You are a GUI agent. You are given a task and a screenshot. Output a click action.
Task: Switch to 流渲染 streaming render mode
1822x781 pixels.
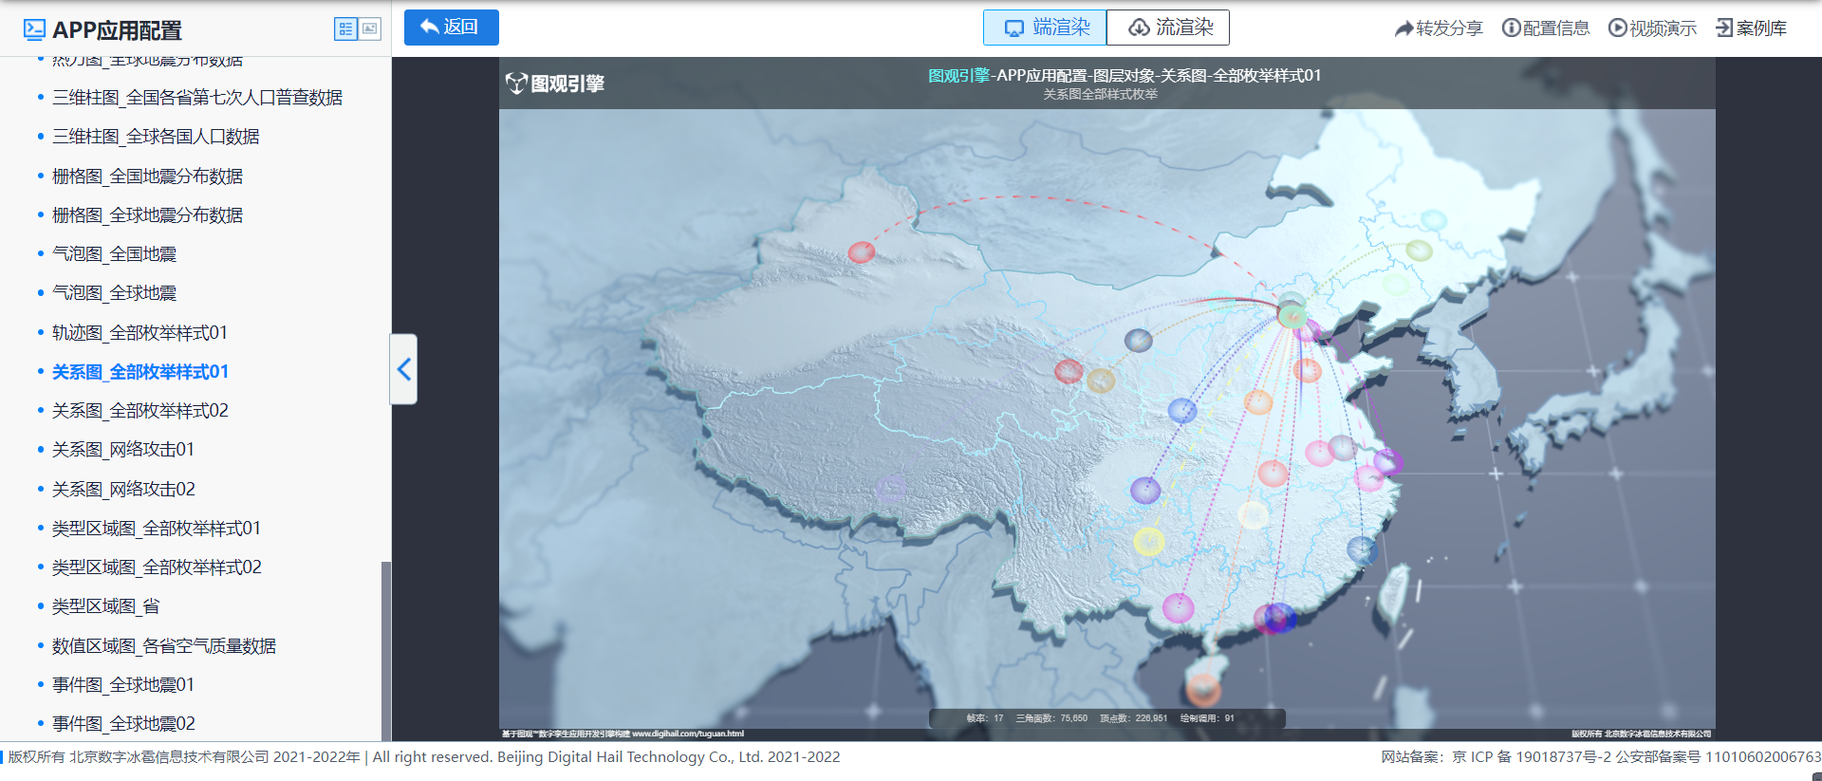[x=1168, y=28]
